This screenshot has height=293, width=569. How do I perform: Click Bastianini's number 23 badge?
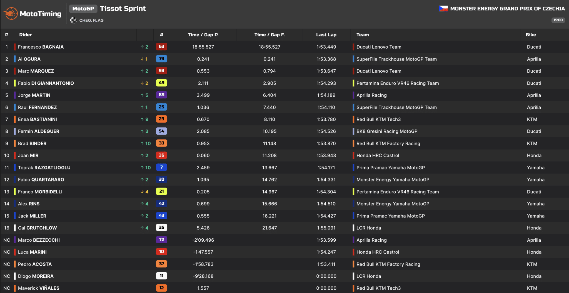point(161,119)
